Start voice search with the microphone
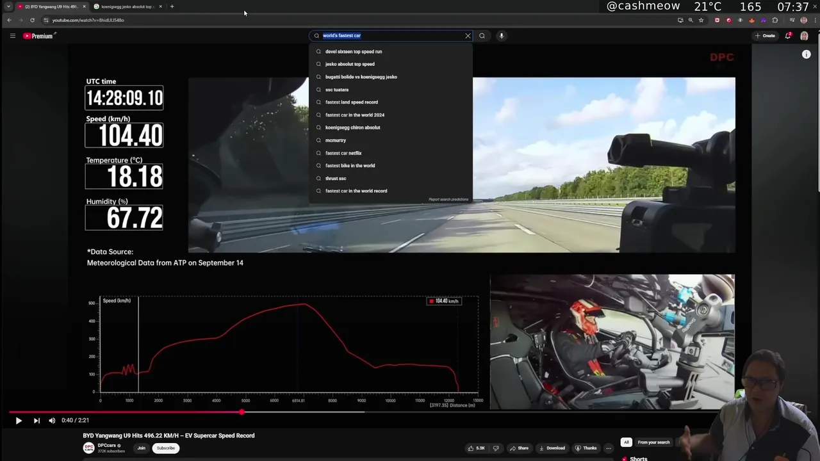Image resolution: width=820 pixels, height=461 pixels. [502, 36]
